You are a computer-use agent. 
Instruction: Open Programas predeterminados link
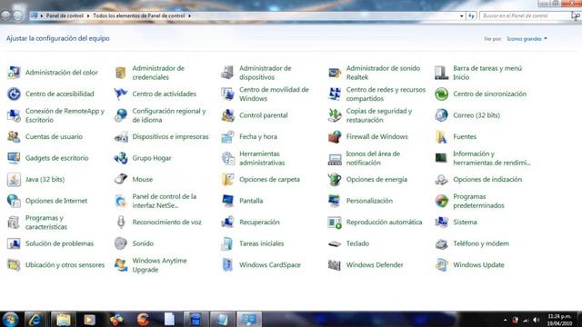click(478, 201)
